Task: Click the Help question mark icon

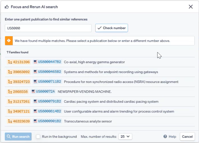Action: (x=165, y=136)
